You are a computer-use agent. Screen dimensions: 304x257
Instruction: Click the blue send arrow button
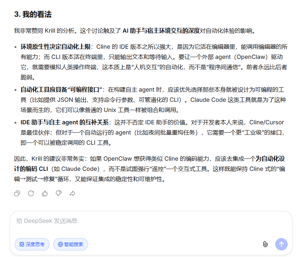pyautogui.click(x=281, y=244)
